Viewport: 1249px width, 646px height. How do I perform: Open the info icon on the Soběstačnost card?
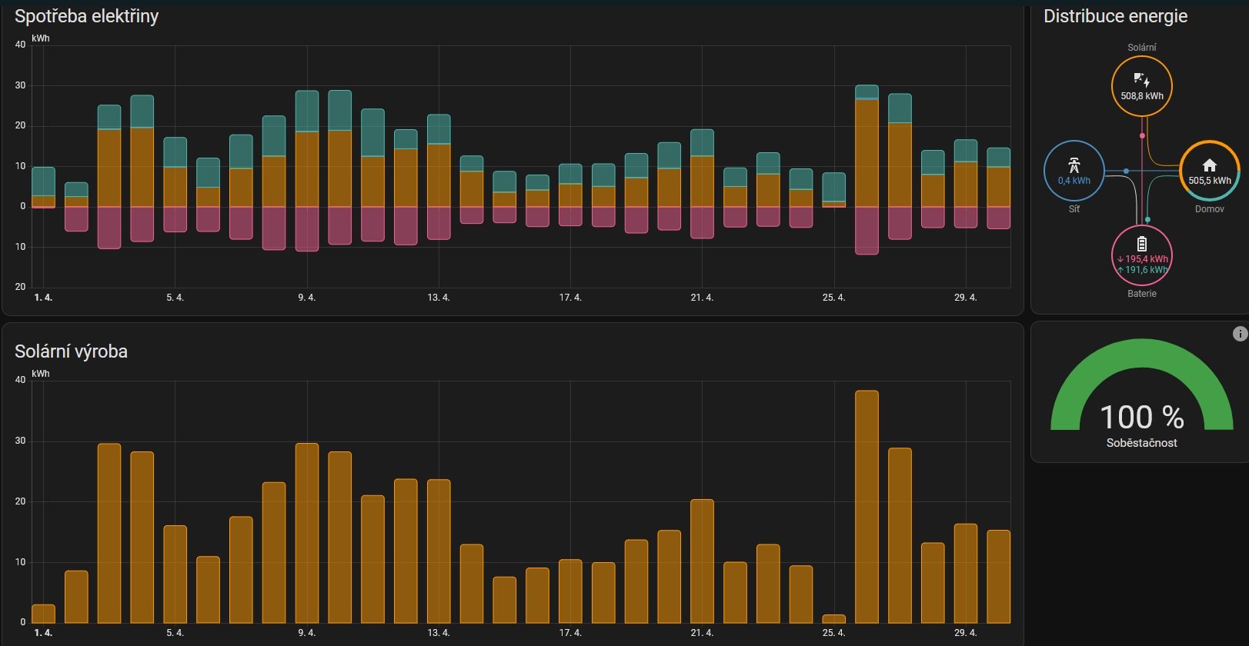1239,334
